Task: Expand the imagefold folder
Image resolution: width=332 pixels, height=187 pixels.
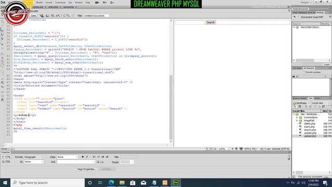Action: coord(297,121)
